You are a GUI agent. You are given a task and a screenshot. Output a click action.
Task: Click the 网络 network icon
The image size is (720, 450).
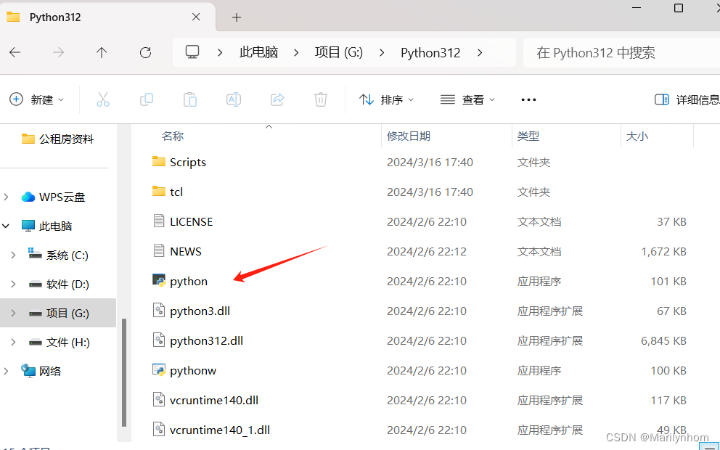[x=28, y=371]
